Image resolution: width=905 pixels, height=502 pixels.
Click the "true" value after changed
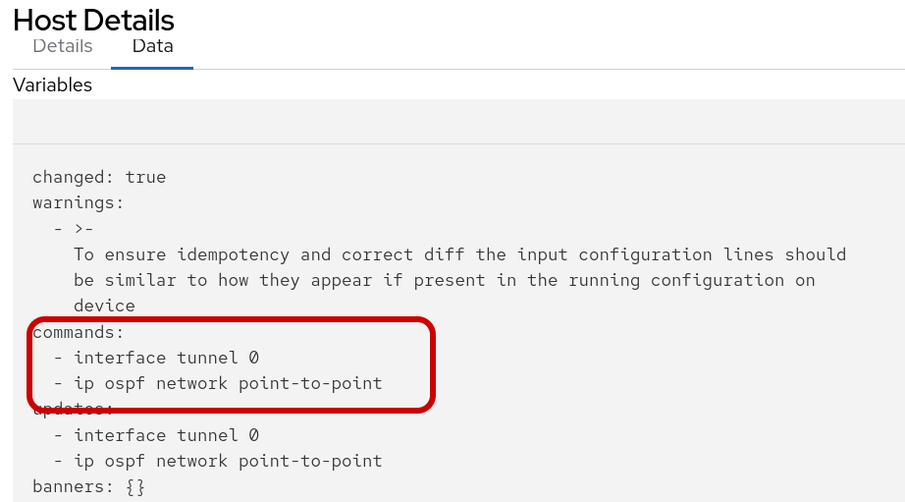[x=145, y=177]
